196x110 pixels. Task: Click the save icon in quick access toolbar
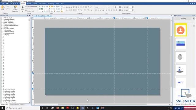(7, 4)
